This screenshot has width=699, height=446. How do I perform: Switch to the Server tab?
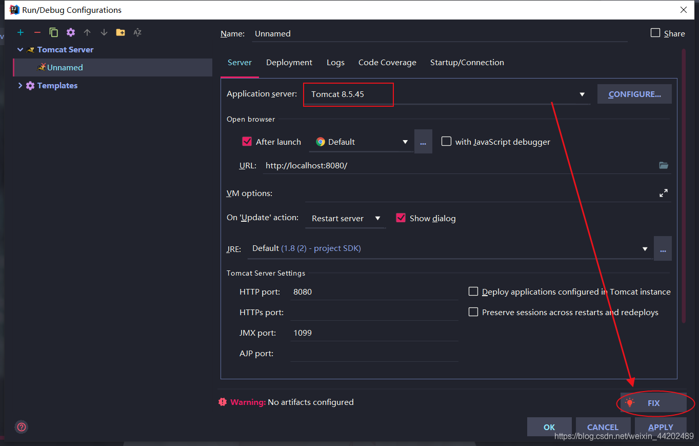(x=239, y=63)
